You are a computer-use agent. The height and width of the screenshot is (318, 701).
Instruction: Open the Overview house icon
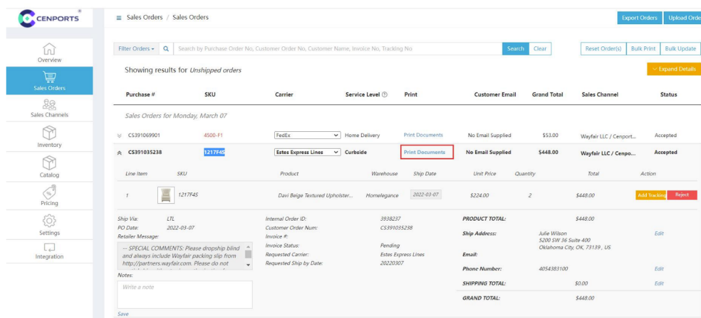[49, 50]
